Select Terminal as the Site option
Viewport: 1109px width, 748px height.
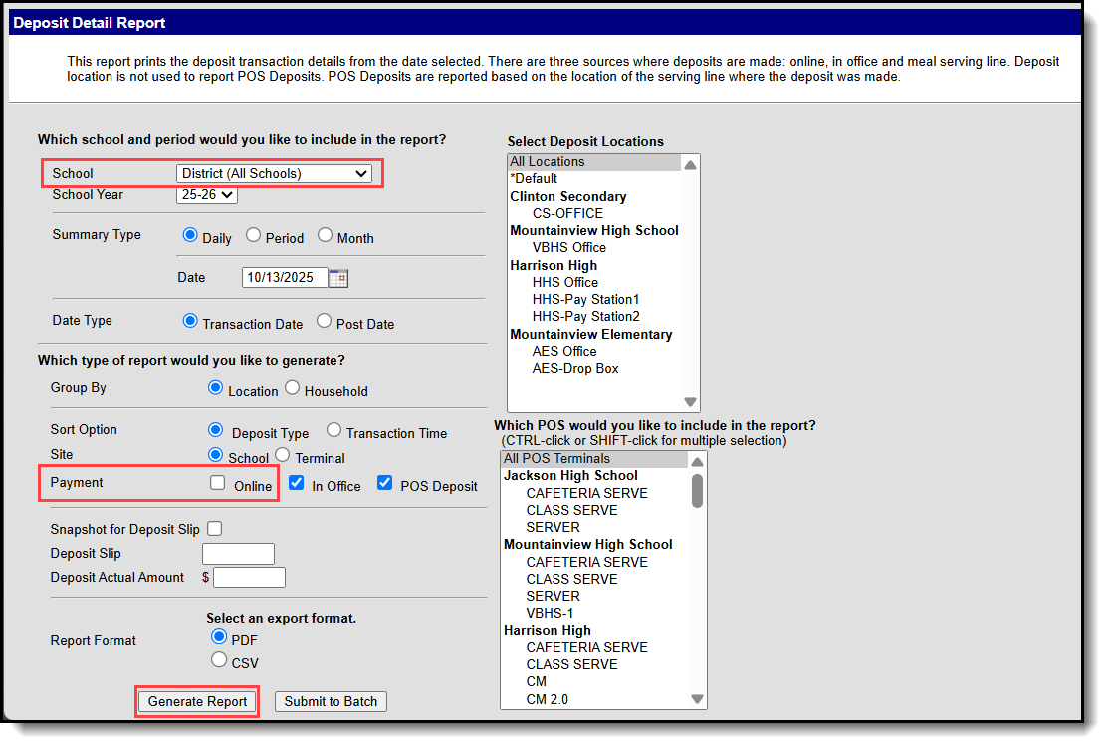(285, 454)
